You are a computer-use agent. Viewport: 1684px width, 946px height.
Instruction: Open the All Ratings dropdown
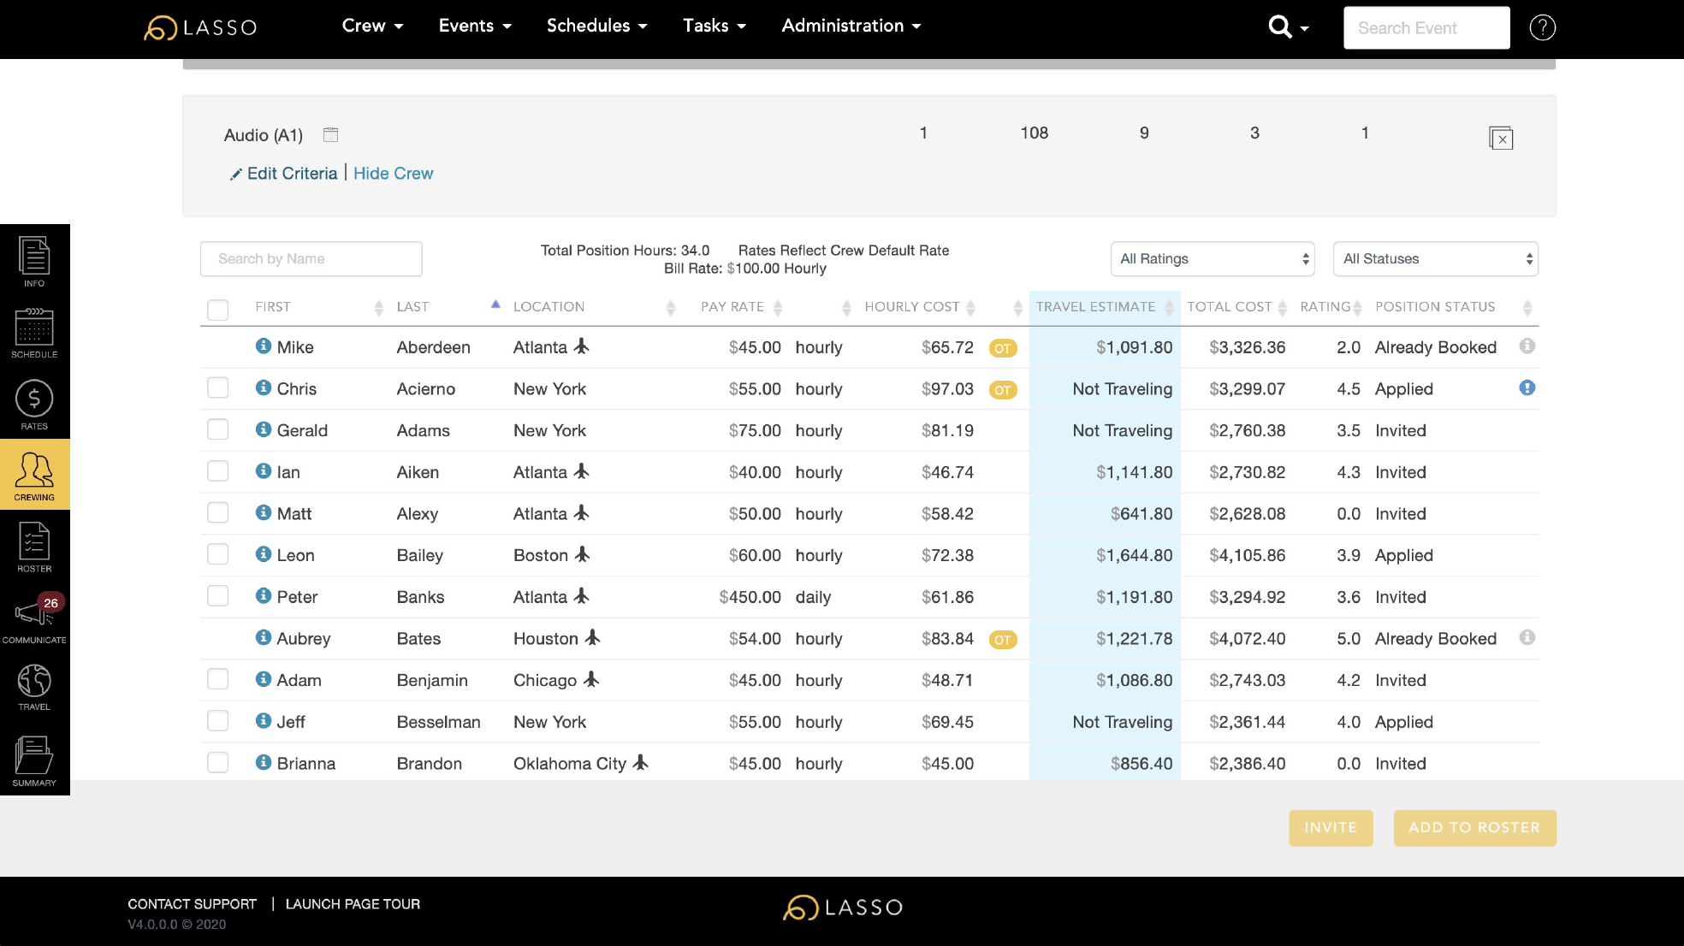[x=1213, y=259]
